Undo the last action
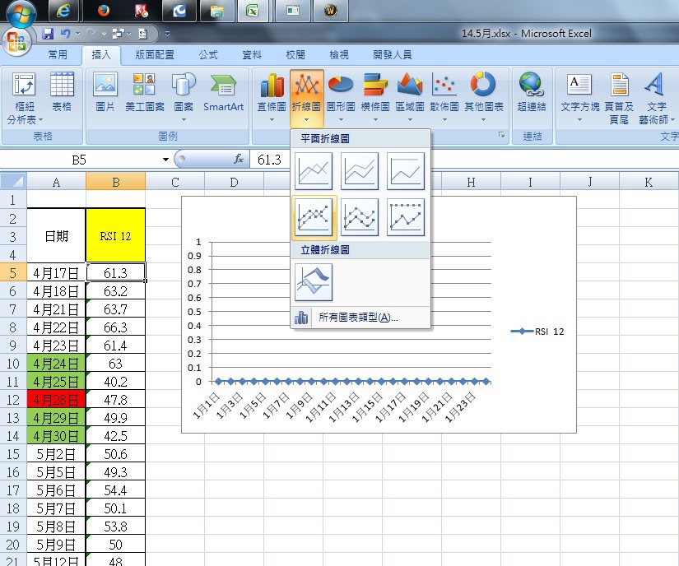The width and height of the screenshot is (679, 566). (x=65, y=34)
